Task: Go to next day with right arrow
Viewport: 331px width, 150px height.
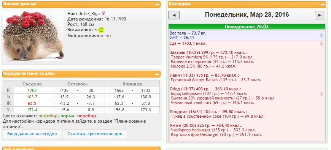Action: [319, 15]
